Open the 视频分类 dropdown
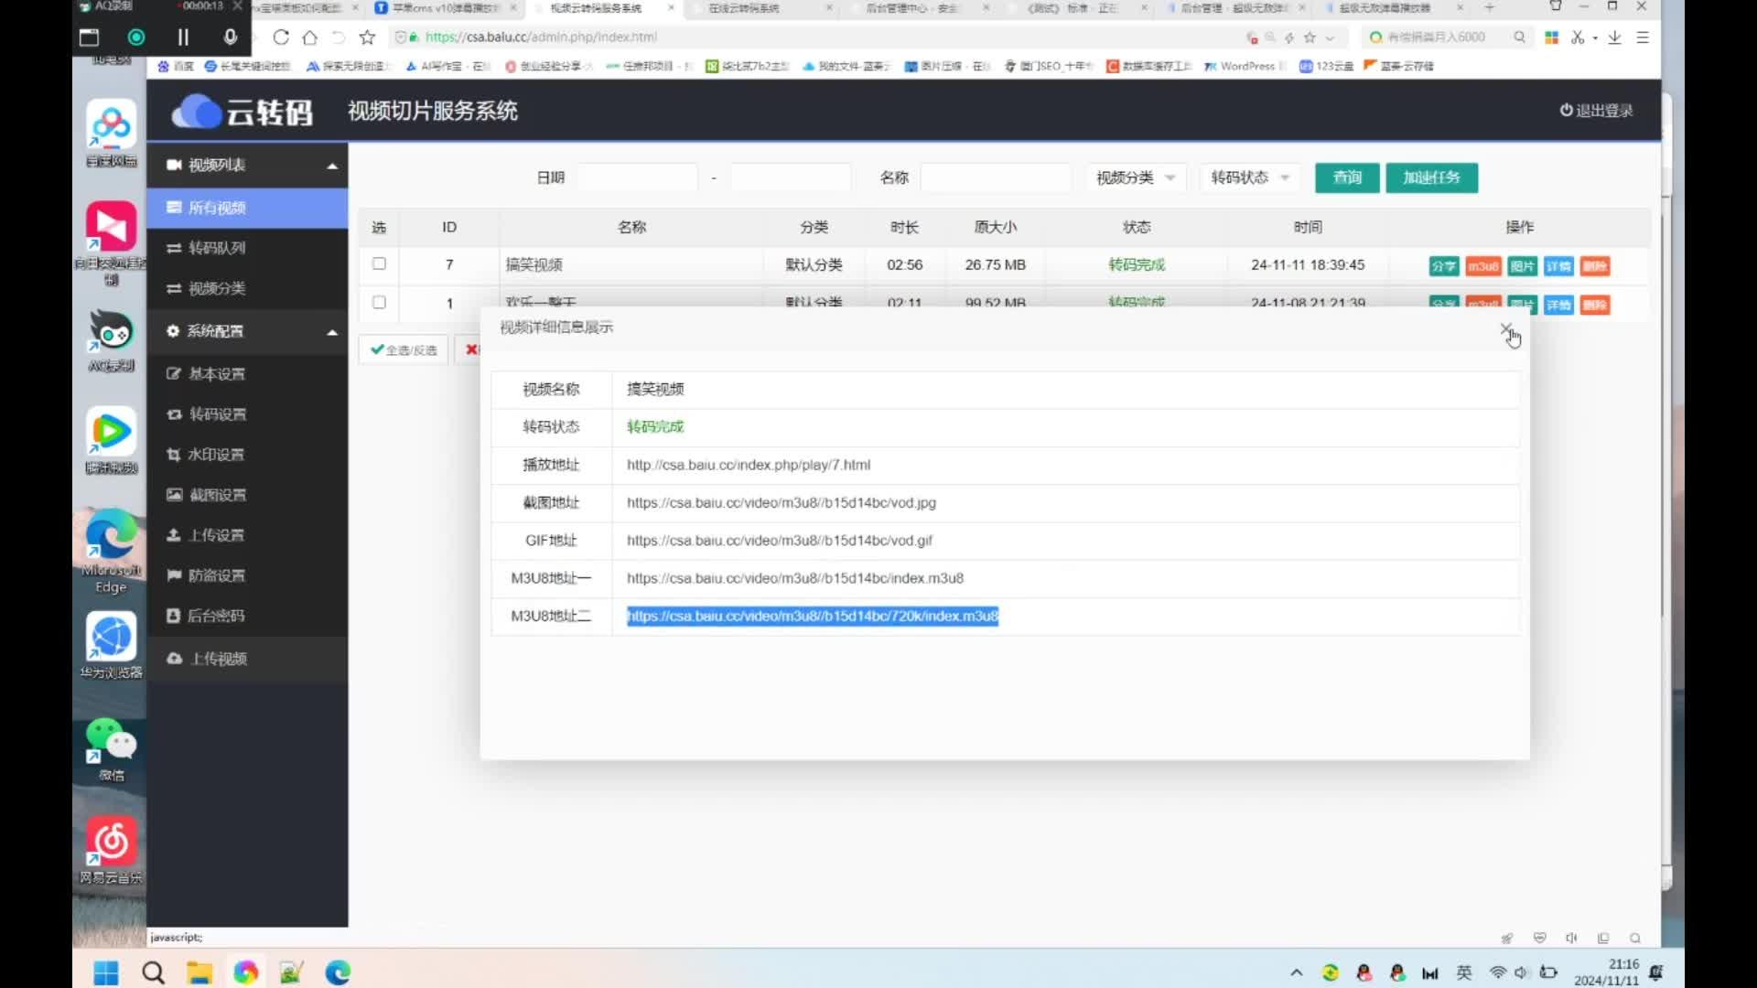The image size is (1757, 988). point(1135,177)
